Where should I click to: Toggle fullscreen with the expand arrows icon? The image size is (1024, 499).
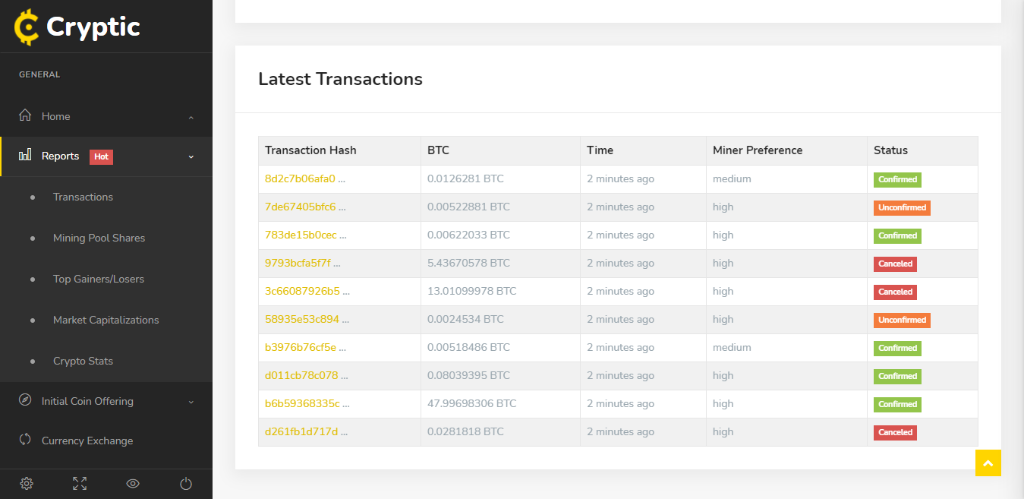click(80, 483)
